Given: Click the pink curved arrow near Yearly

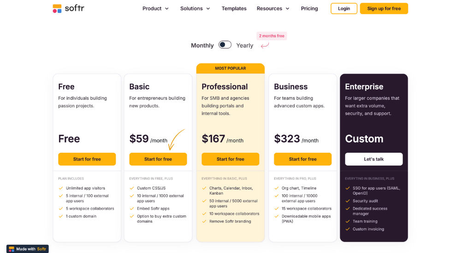Looking at the screenshot, I should tap(265, 45).
